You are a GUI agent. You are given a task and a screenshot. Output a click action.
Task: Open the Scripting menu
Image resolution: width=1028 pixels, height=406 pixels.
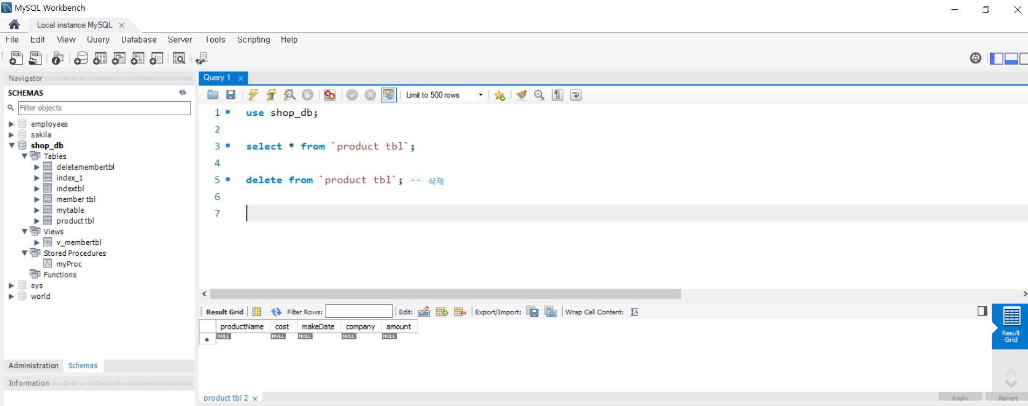[253, 39]
